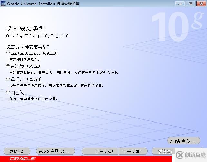Click the ORACLE logo in red bar
Screen dimensions: 207x162
tap(23, 159)
